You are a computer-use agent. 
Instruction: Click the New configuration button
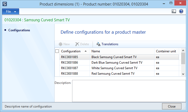[x=64, y=44]
